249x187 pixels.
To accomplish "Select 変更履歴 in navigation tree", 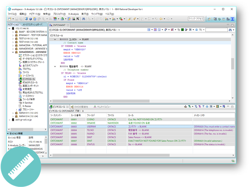I will (27, 89).
